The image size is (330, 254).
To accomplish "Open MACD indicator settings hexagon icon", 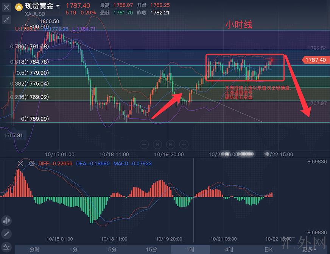I will click(x=32, y=163).
